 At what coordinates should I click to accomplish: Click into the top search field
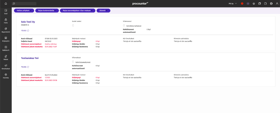coord(24,4)
